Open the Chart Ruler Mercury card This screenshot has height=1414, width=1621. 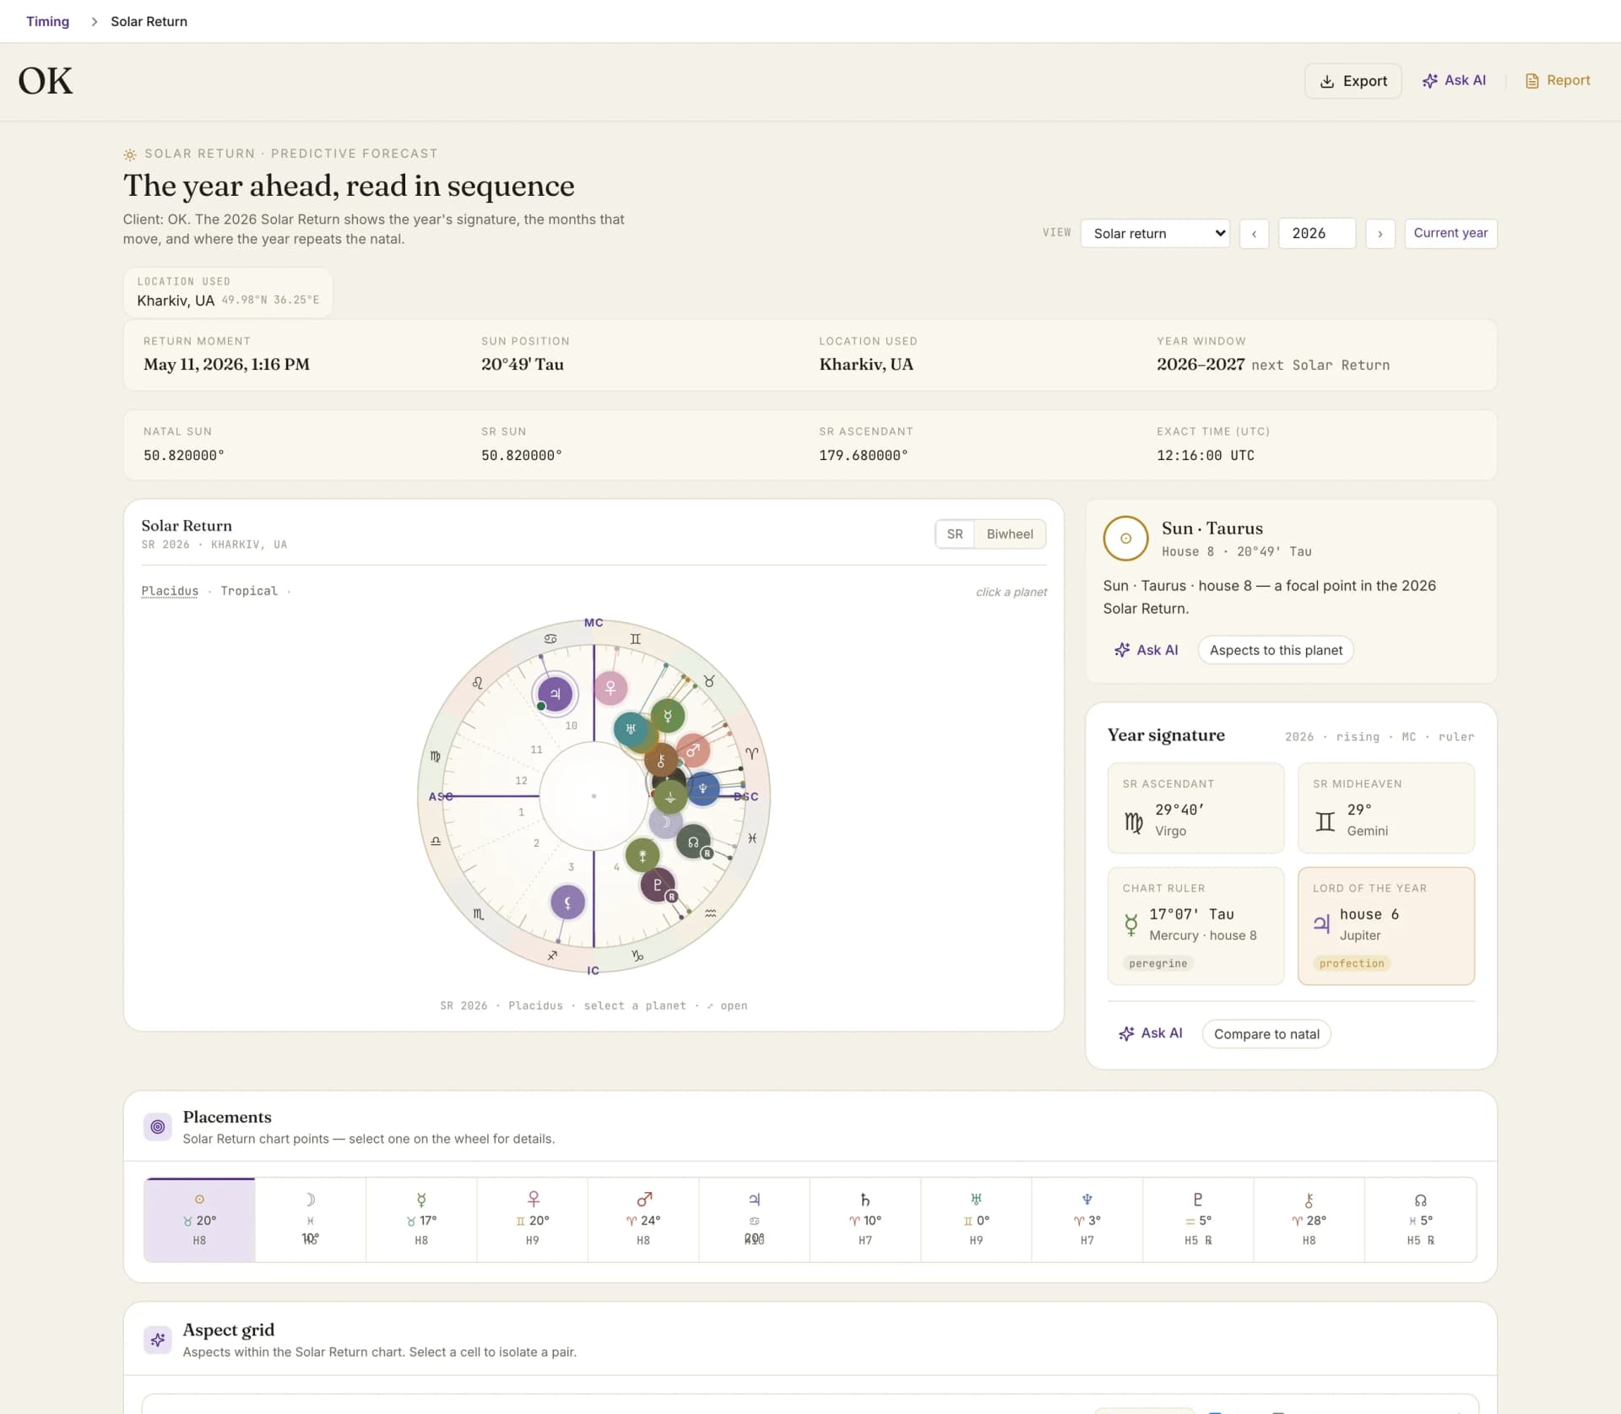pyautogui.click(x=1195, y=926)
